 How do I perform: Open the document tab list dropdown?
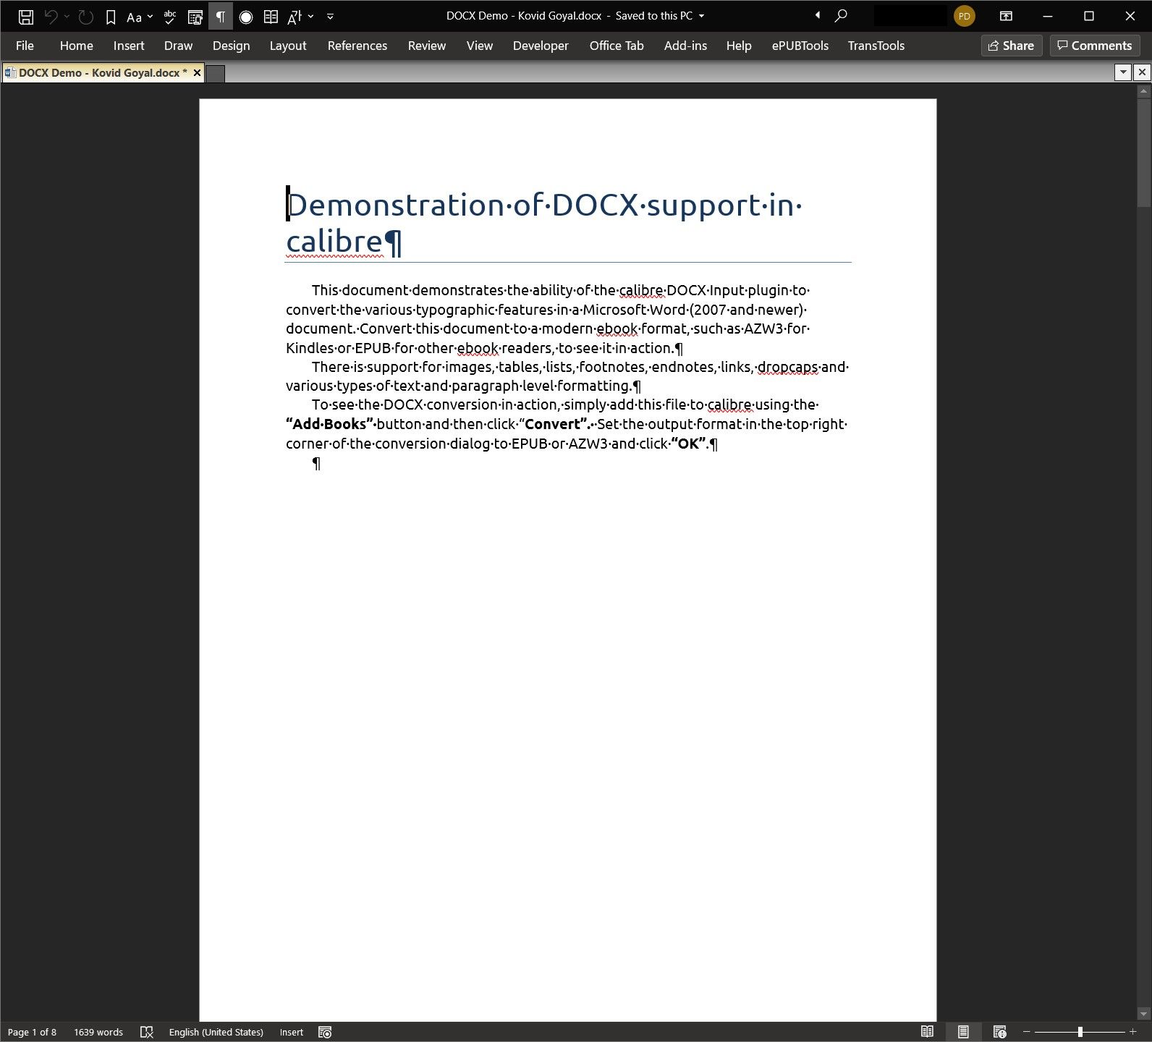(x=1123, y=72)
